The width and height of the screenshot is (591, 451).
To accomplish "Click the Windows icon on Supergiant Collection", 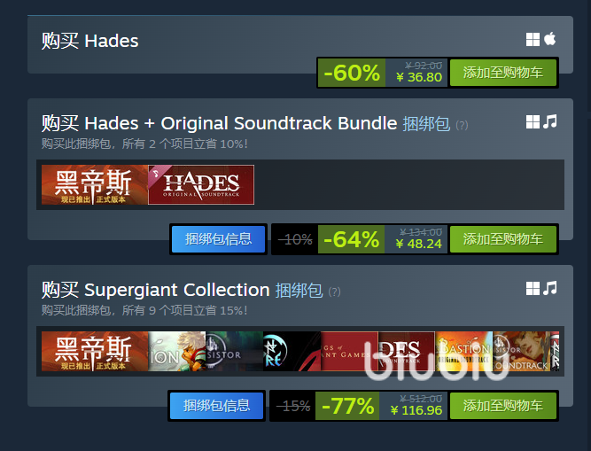I will pyautogui.click(x=533, y=288).
